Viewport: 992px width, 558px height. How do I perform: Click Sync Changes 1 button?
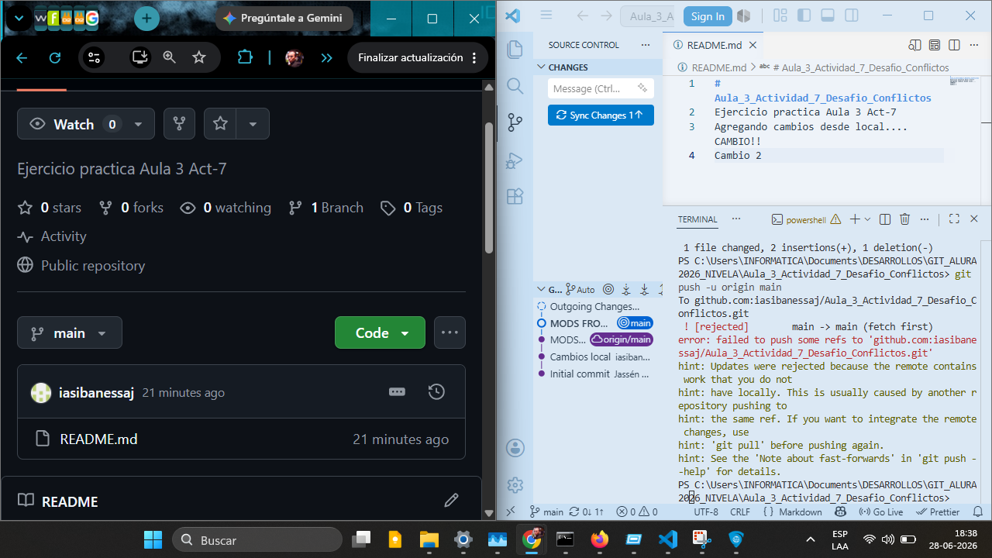click(601, 115)
